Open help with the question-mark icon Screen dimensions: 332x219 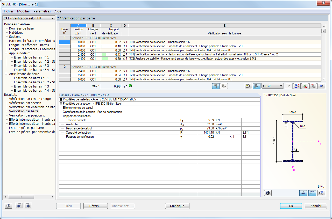click(x=8, y=206)
